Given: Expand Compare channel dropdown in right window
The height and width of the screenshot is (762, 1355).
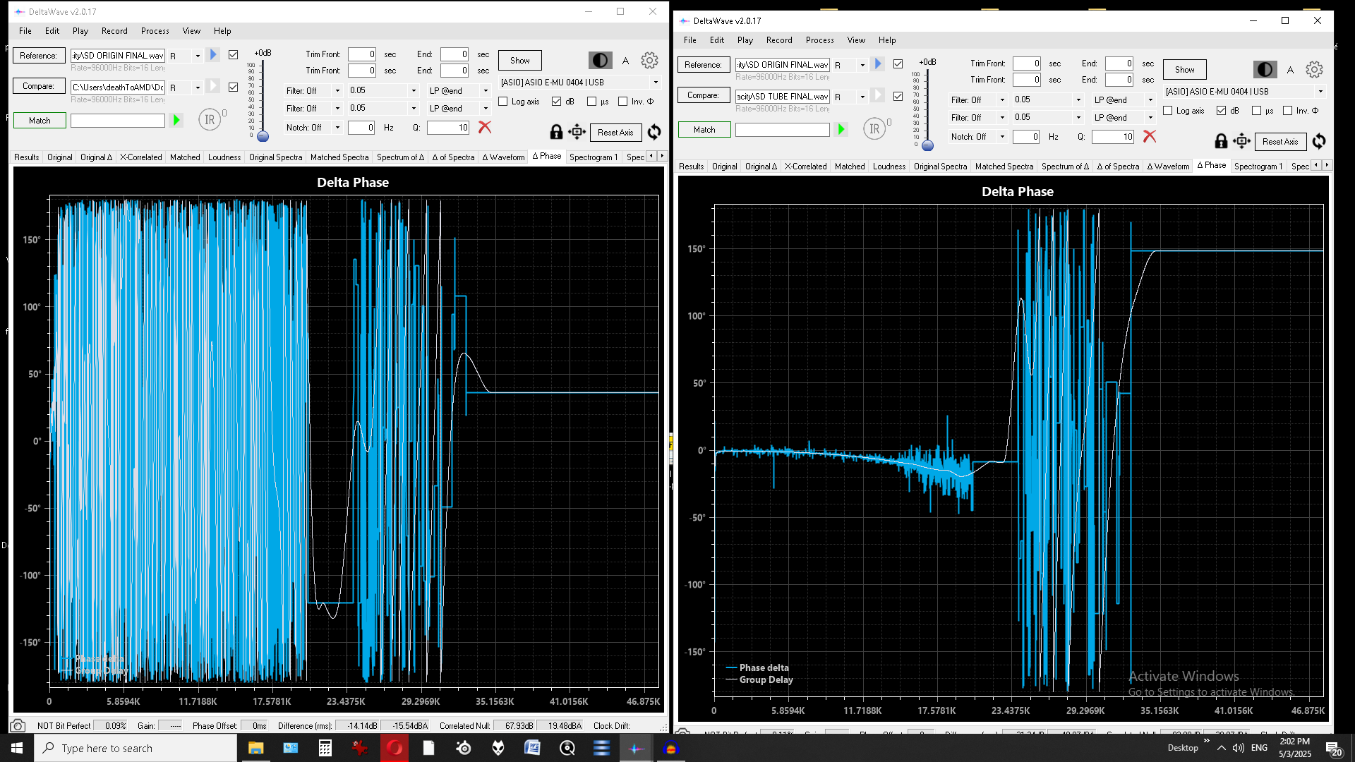Looking at the screenshot, I should pos(862,97).
